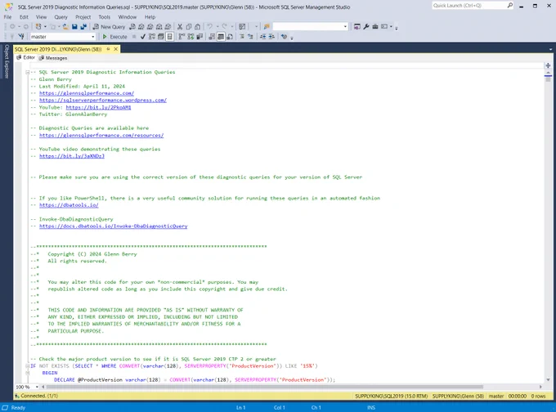Open the File menu
This screenshot has width=556, height=412.
[8, 17]
